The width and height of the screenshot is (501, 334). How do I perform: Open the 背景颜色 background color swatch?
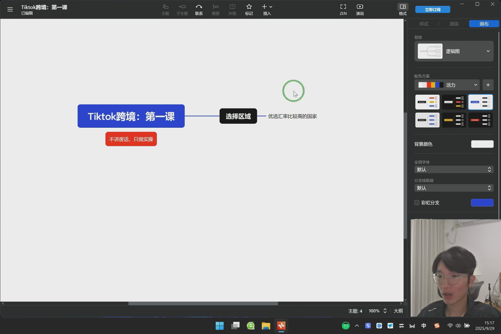[482, 144]
